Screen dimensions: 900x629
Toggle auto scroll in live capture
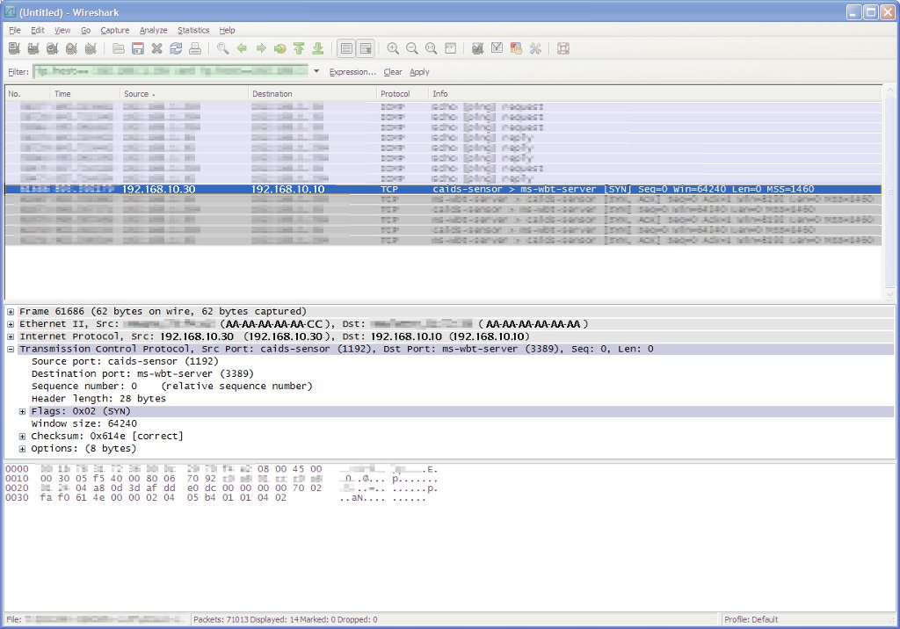[366, 49]
